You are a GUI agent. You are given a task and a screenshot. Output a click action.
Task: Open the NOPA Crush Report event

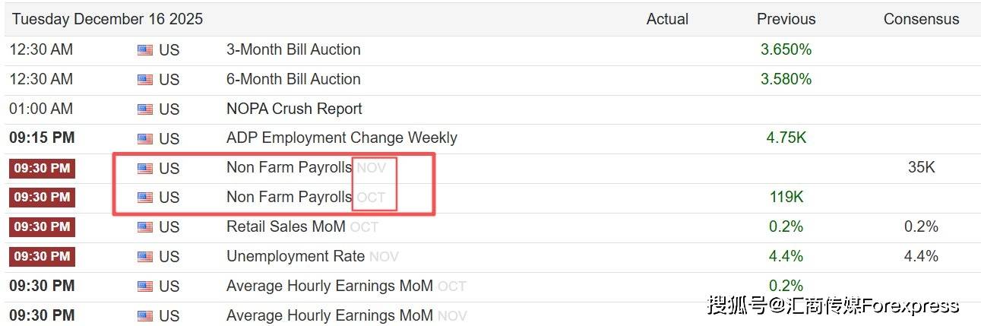[x=294, y=109]
